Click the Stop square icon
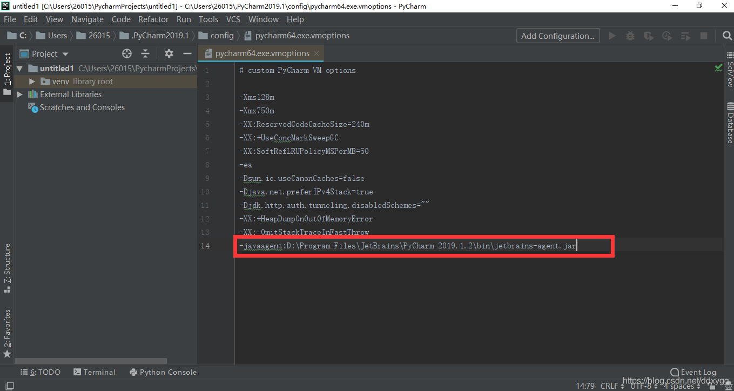The height and width of the screenshot is (391, 734). tap(704, 36)
